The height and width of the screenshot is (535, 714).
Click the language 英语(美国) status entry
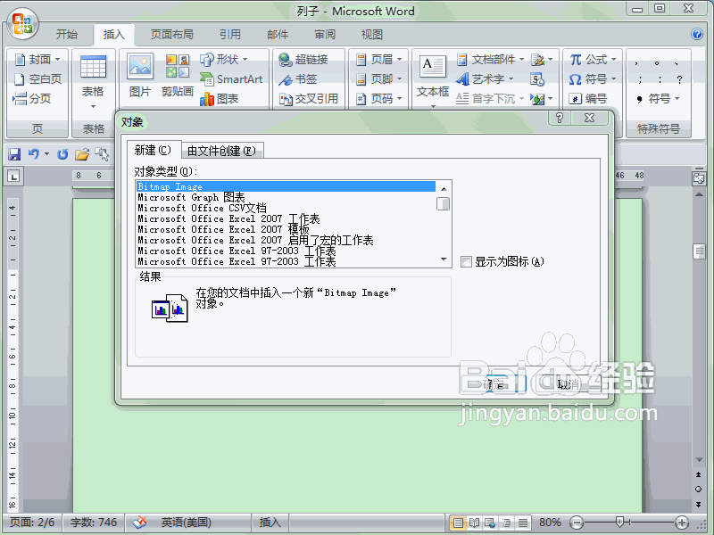(x=186, y=523)
